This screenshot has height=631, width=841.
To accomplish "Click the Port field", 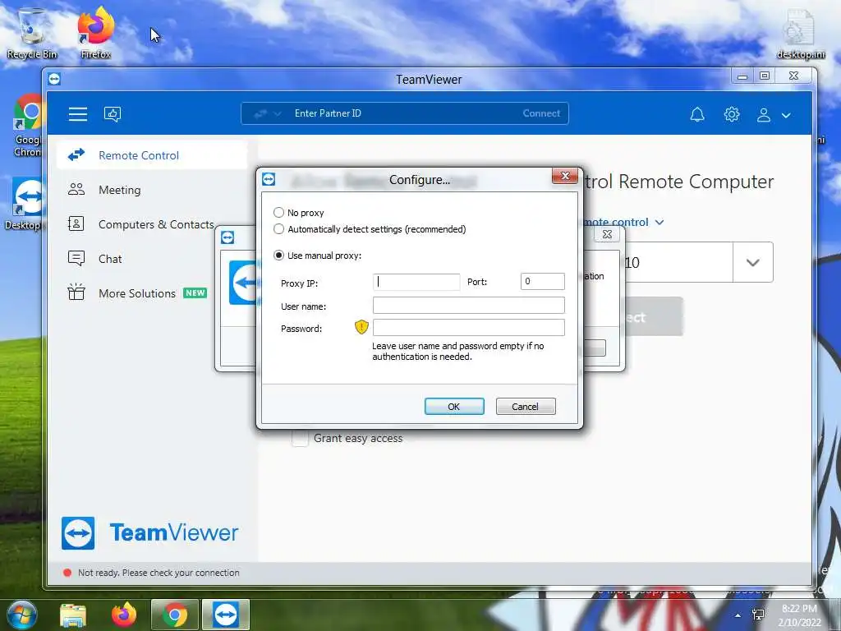I will (542, 281).
